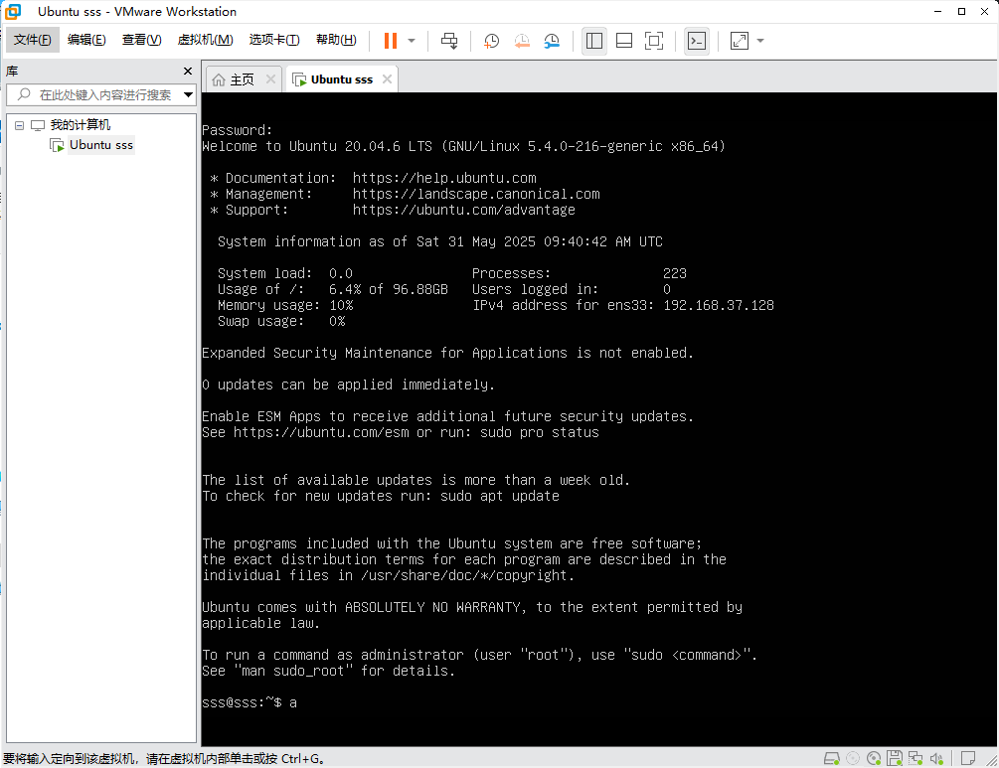Toggle the console view icon
This screenshot has width=999, height=768.
click(x=697, y=41)
